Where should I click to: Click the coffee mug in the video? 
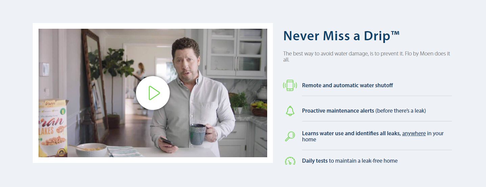point(200,134)
